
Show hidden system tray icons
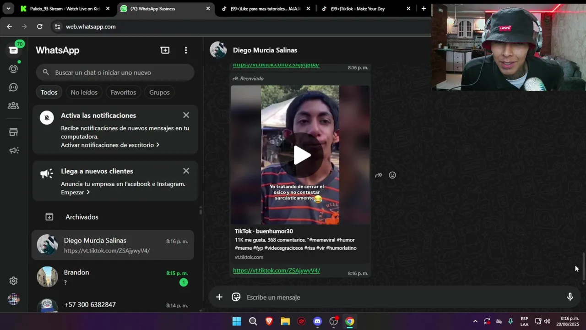(475, 321)
